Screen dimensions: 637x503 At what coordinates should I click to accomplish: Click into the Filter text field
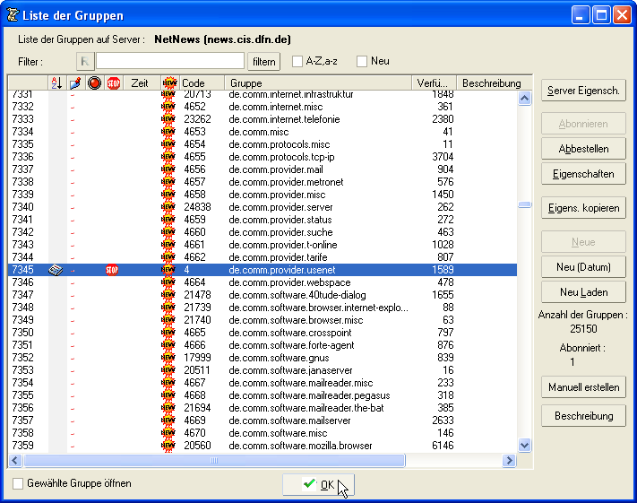170,61
